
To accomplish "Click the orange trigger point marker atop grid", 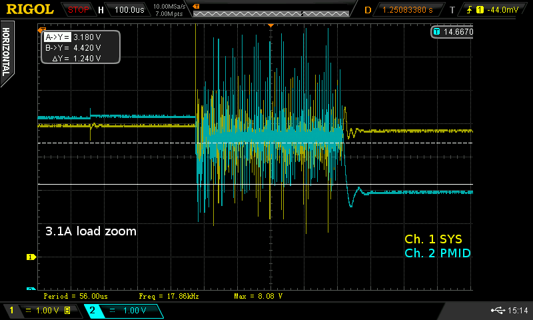I will coord(270,26).
